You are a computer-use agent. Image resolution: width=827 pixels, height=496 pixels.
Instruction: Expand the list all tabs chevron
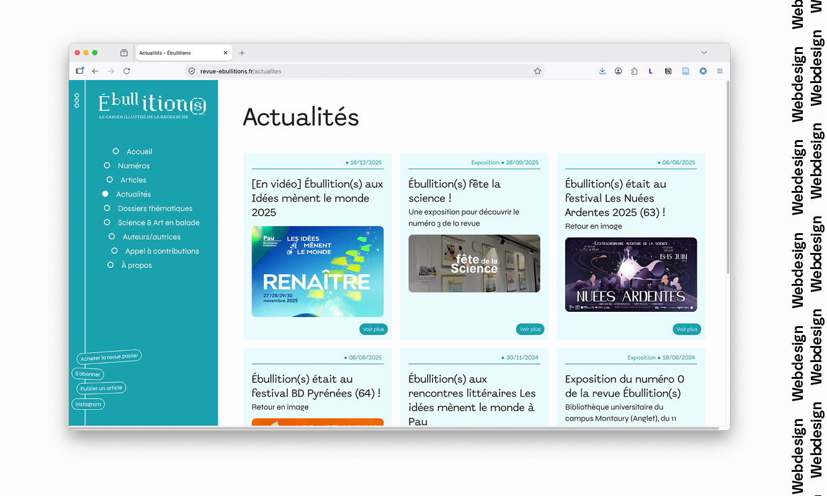pos(704,53)
